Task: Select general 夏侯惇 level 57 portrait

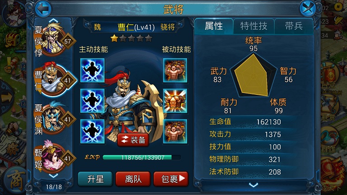Action: 54,40
